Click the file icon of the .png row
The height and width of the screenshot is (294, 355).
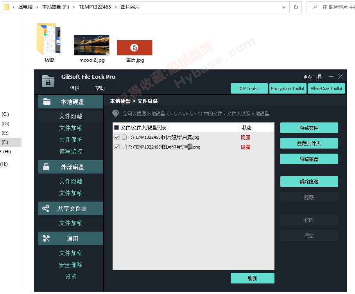124,147
